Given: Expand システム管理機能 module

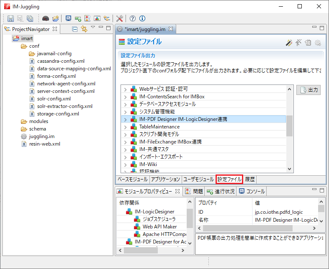Looking at the screenshot, I should click(125, 112).
